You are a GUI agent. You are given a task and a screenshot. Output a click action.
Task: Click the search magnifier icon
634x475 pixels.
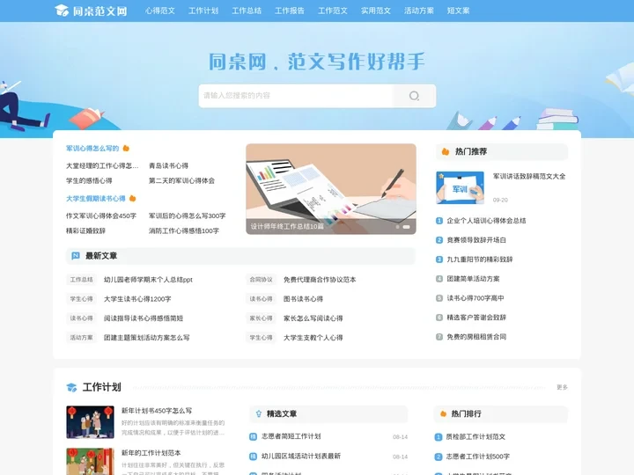point(414,96)
